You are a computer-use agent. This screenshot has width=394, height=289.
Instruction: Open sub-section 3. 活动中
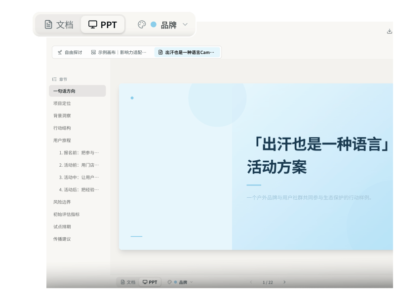[79, 177]
